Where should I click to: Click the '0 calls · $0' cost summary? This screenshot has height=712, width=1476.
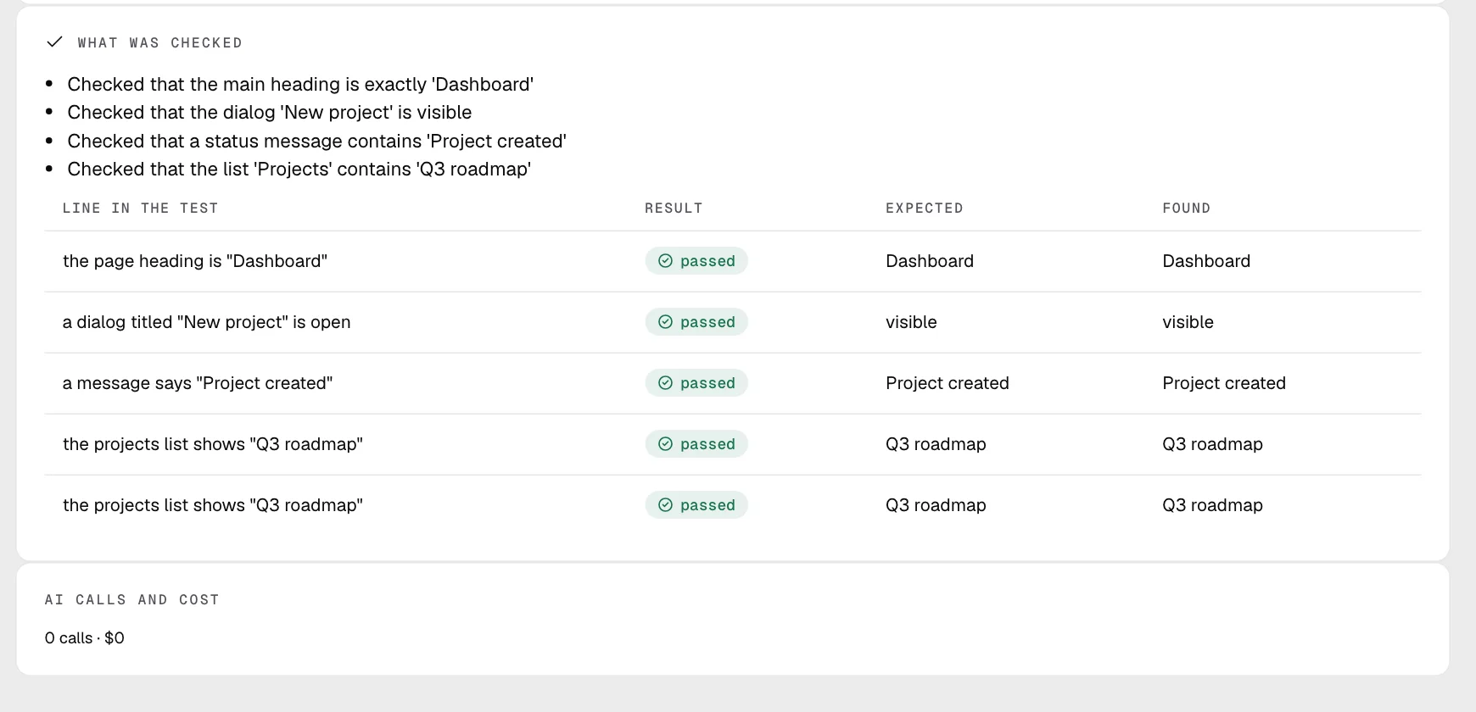(85, 638)
